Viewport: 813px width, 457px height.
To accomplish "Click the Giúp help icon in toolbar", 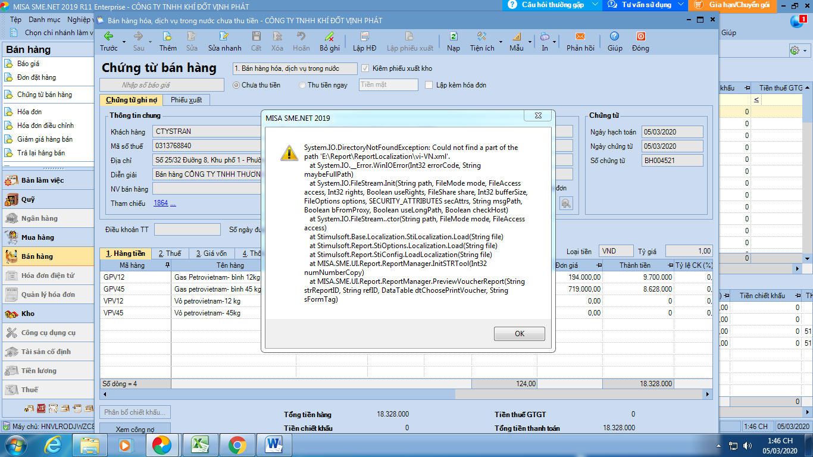I will coord(615,37).
